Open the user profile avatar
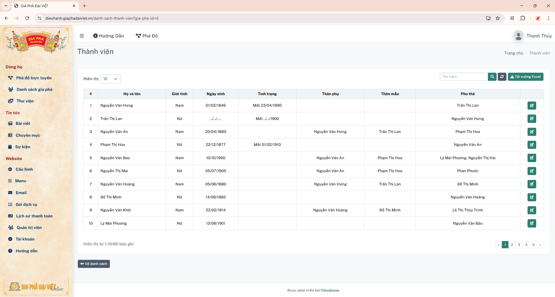Screen dimensions: 555x297 518,36
